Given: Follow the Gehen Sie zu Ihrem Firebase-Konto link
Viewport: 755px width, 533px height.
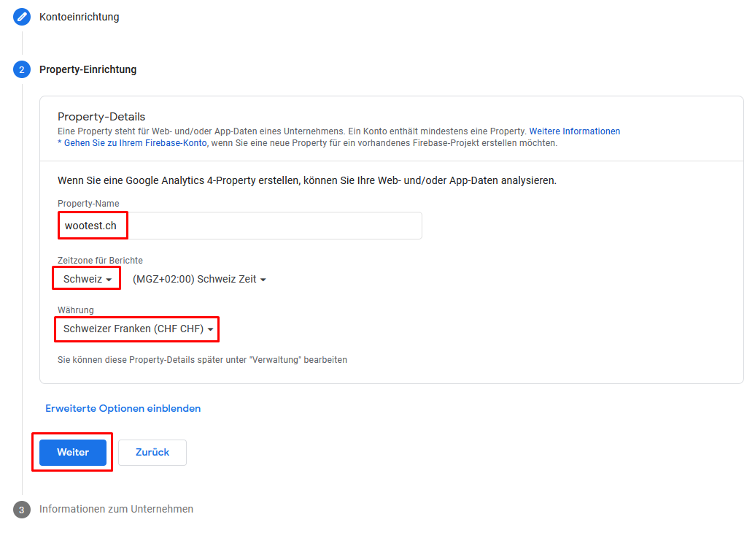Looking at the screenshot, I should [135, 142].
